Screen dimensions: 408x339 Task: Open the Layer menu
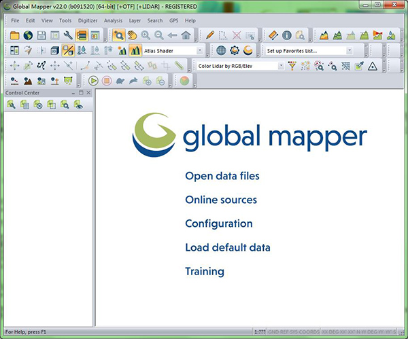point(135,20)
